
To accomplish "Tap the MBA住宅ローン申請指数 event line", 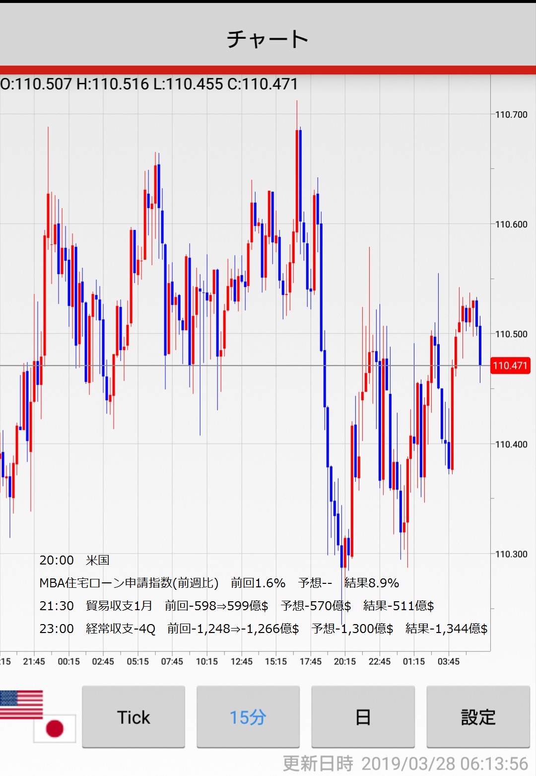I will point(219,583).
